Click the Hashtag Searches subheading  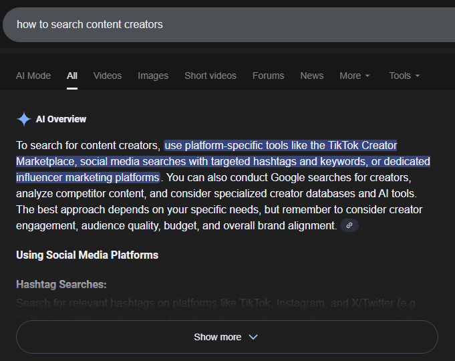click(x=61, y=284)
